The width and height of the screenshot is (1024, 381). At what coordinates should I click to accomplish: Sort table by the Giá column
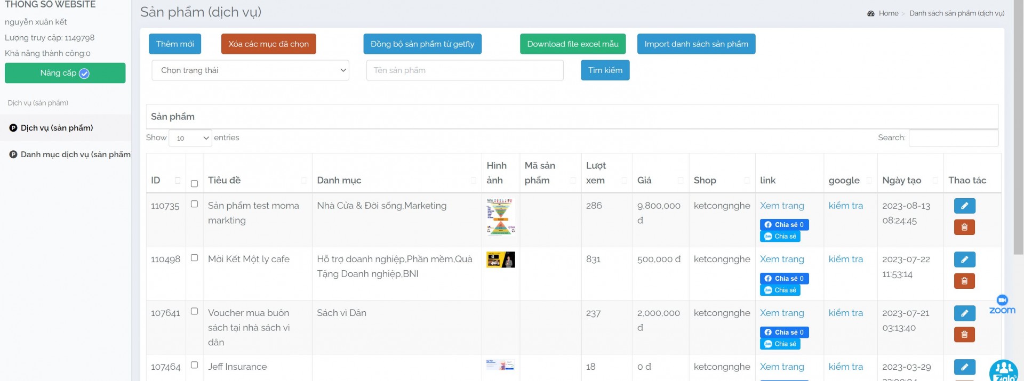660,181
